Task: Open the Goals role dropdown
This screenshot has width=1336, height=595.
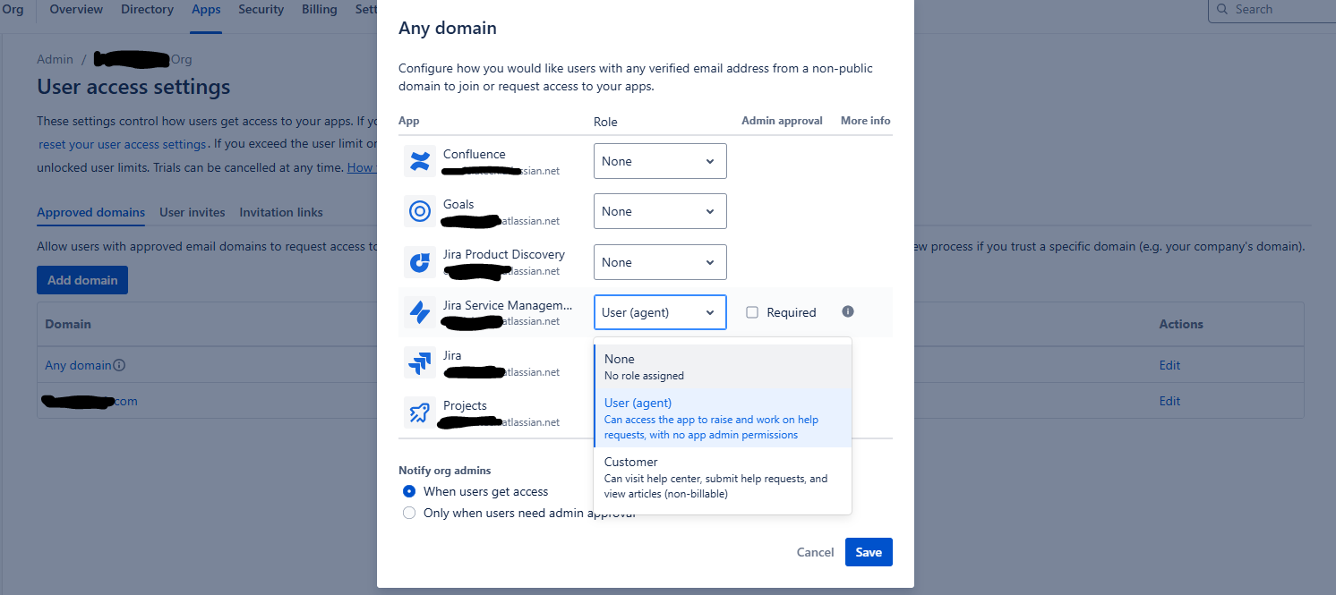Action: pyautogui.click(x=660, y=210)
